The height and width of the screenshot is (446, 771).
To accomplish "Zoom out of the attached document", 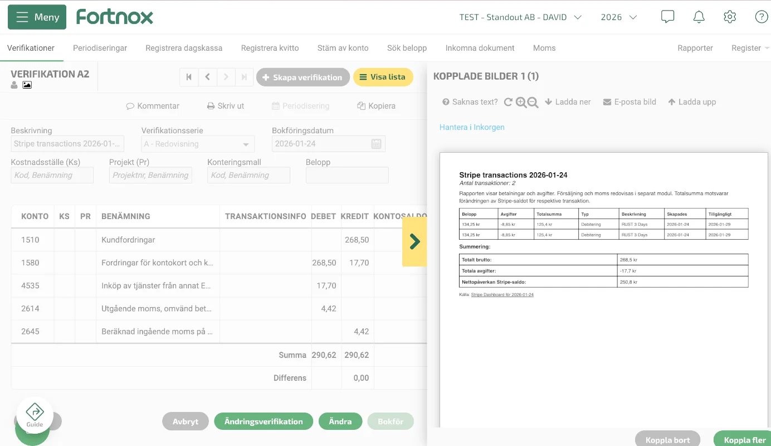I will click(532, 102).
